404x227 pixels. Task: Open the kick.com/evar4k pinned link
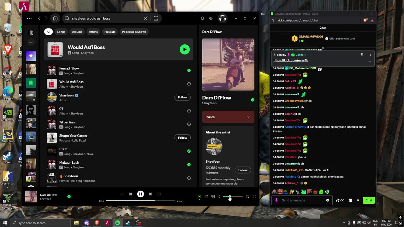(x=291, y=60)
